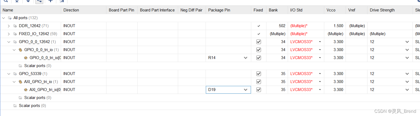Viewport: 420px width, 116px height.
Task: Open the D19 package pin dropdown
Action: [246, 90]
